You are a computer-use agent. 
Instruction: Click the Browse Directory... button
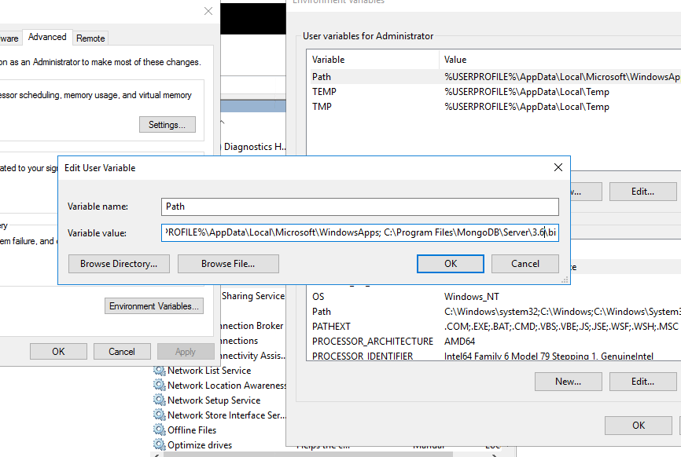pos(119,264)
